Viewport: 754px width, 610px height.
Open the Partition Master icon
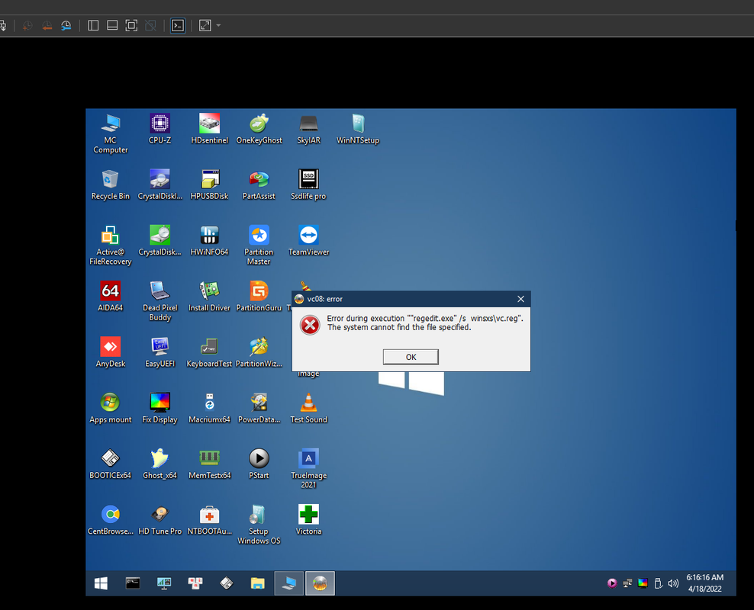[259, 246]
